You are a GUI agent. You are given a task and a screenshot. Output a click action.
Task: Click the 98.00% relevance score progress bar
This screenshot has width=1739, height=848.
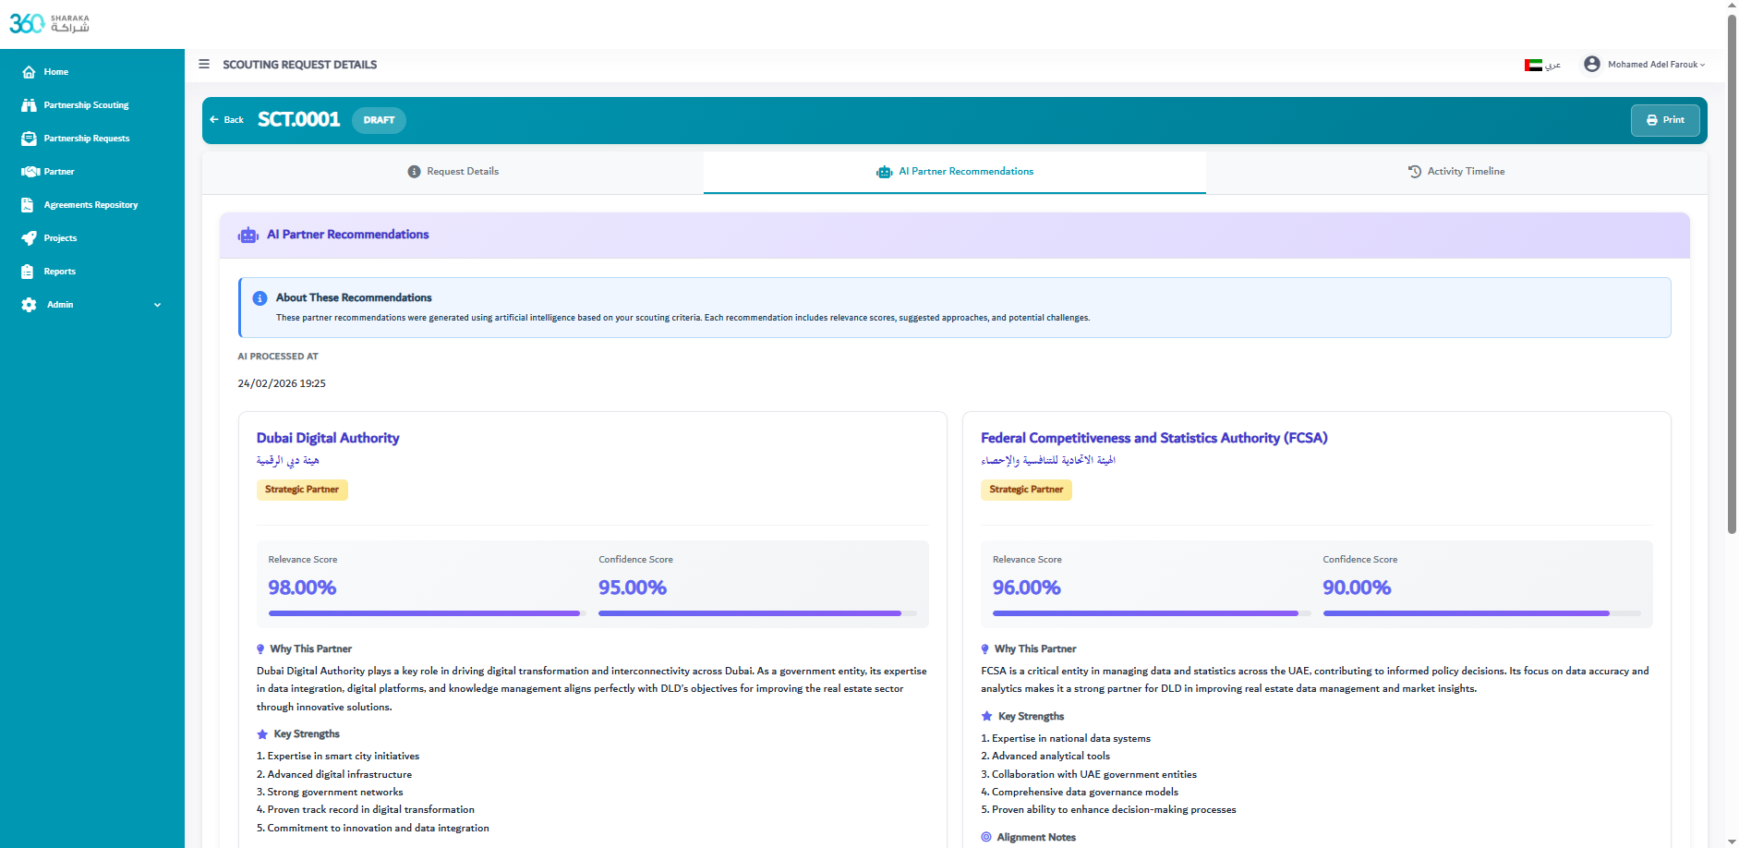click(427, 613)
